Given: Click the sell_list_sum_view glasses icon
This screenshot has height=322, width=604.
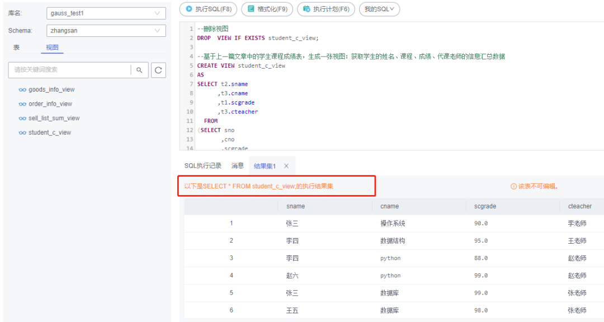Looking at the screenshot, I should (x=22, y=119).
